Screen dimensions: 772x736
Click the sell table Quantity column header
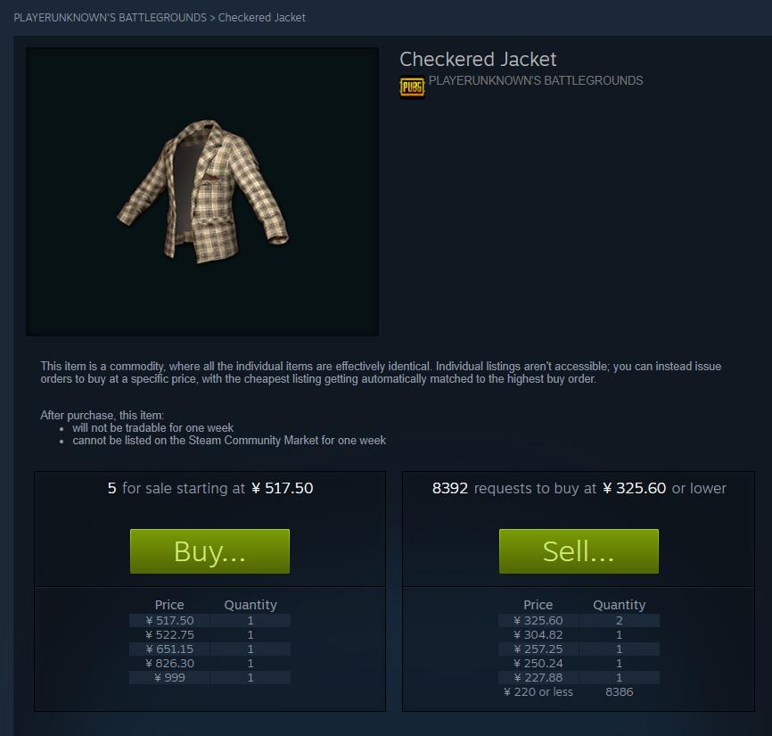coord(619,605)
